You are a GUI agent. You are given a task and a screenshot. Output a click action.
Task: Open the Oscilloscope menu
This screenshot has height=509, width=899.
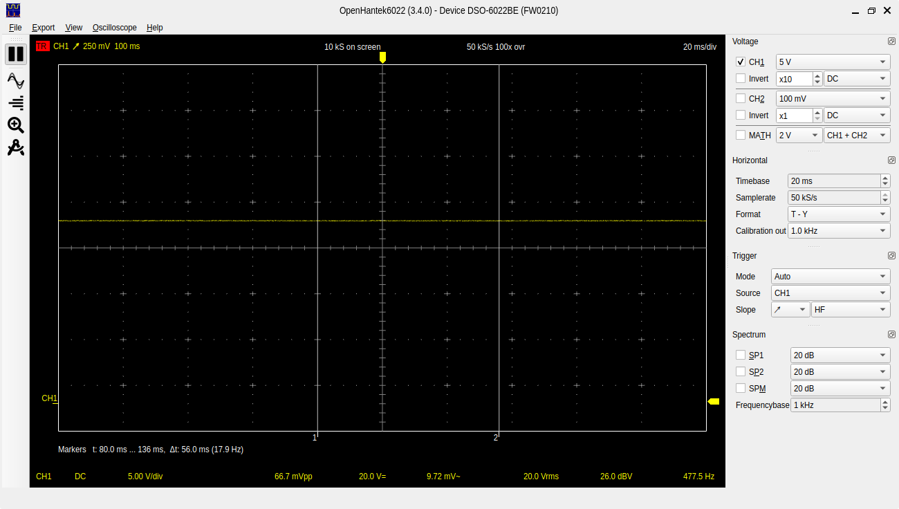114,28
